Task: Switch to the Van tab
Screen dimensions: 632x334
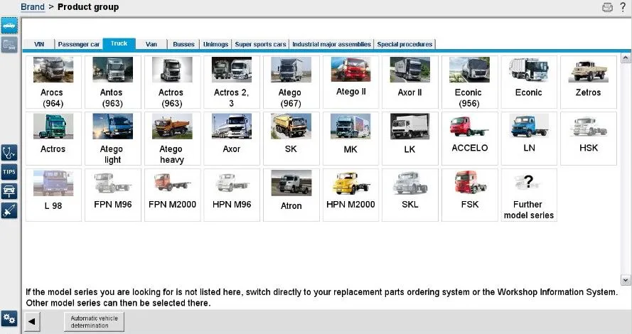Action: [x=151, y=44]
